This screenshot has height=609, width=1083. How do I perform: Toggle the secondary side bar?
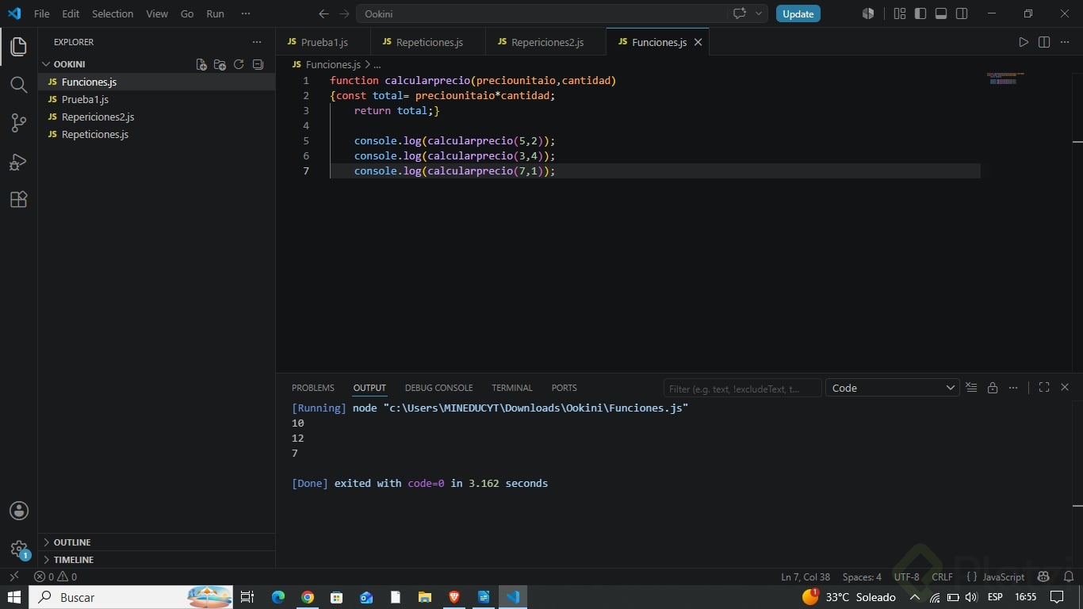pos(962,13)
